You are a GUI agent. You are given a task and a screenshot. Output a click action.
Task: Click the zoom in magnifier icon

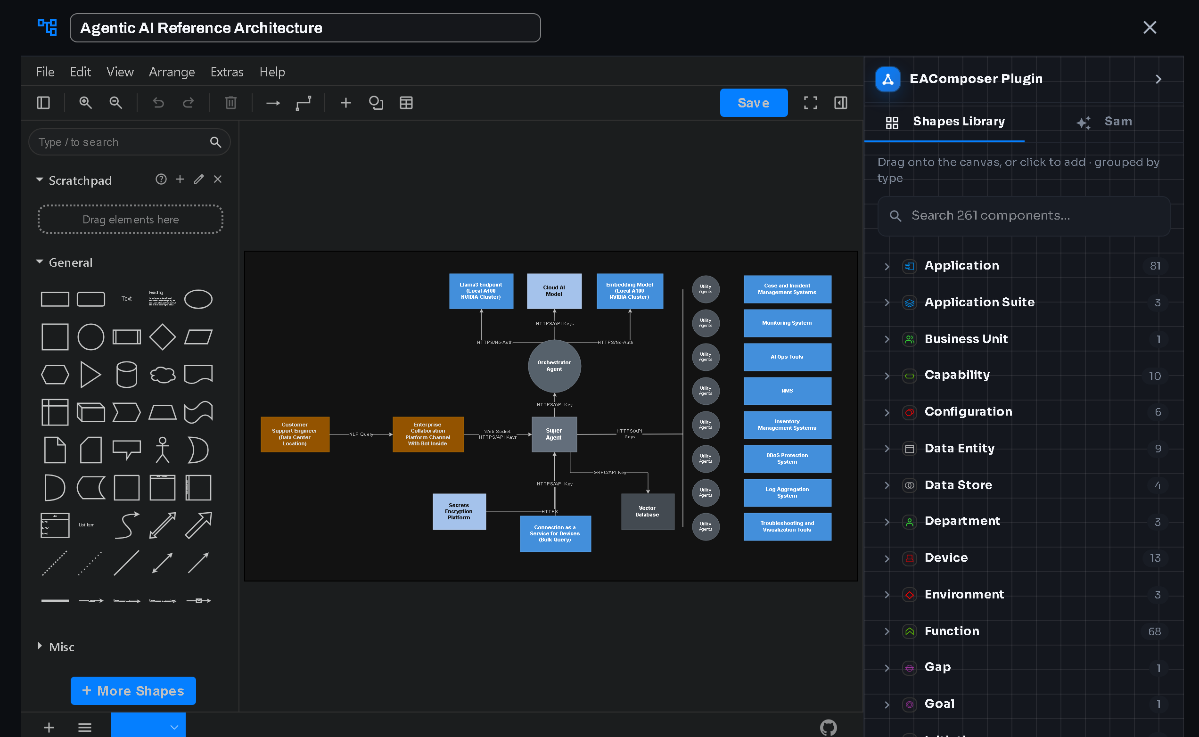(x=85, y=103)
